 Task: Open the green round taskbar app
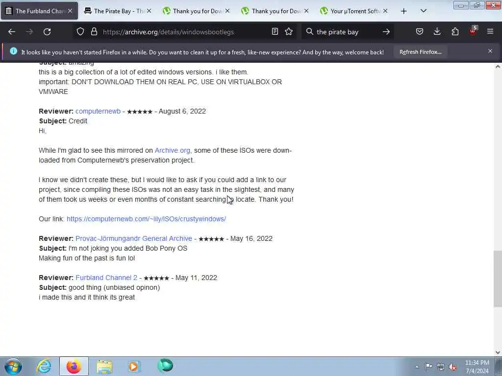(165, 366)
